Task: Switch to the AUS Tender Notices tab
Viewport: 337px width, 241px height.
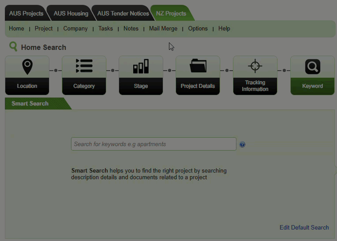Action: coord(123,13)
